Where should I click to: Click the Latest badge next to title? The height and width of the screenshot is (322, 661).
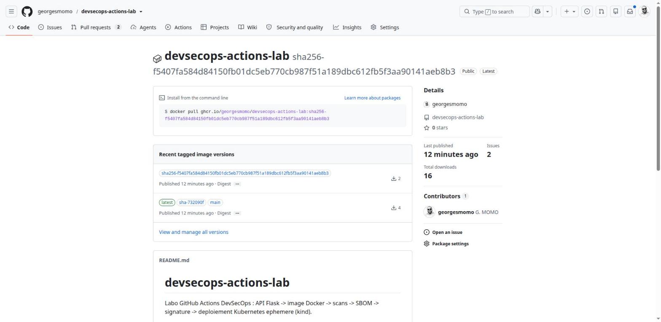[489, 71]
